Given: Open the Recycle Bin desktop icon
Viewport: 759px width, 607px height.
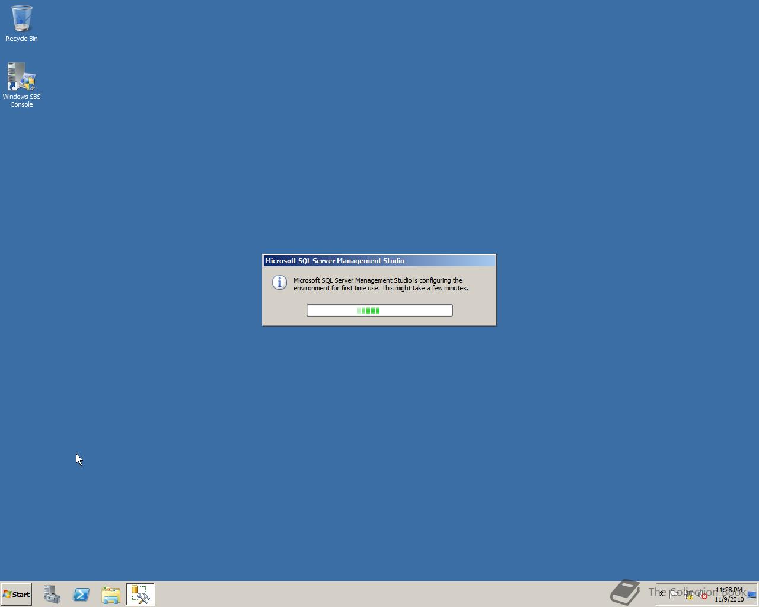Looking at the screenshot, I should (x=21, y=24).
